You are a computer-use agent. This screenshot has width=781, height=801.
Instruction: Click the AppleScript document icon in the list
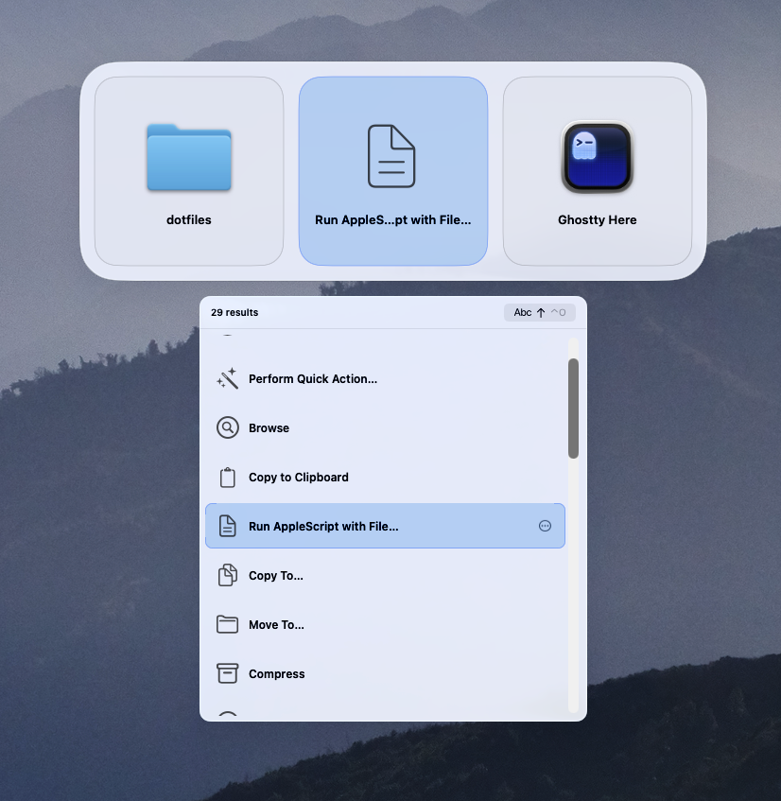coord(227,526)
